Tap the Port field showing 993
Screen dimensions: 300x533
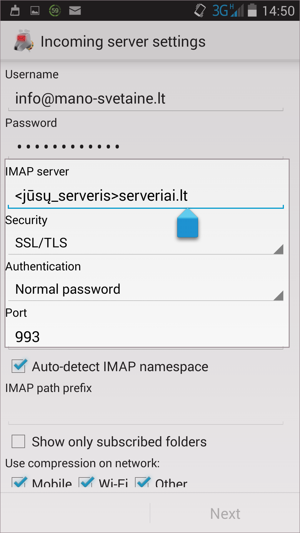[146, 336]
